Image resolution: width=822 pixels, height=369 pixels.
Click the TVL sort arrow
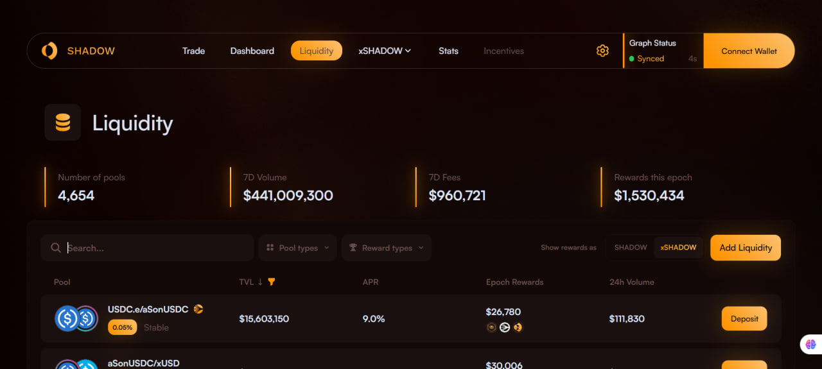[260, 282]
